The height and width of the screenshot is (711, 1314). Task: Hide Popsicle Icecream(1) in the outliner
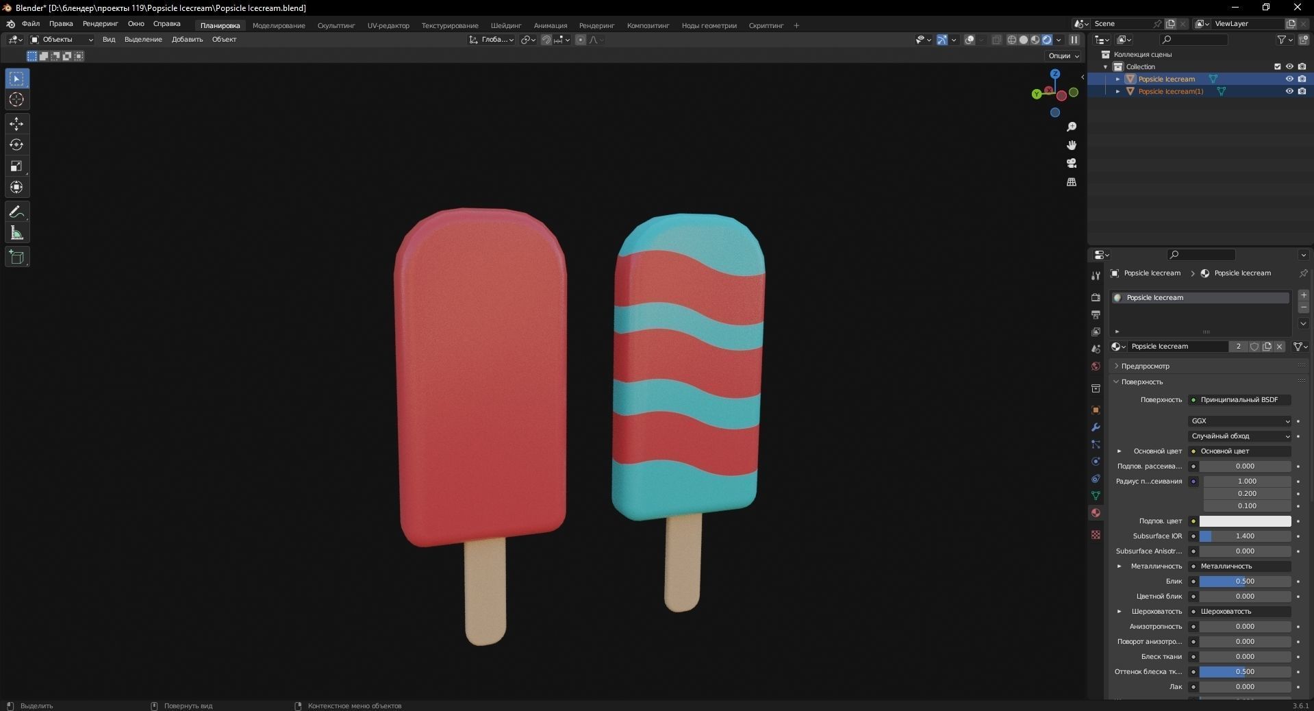click(1290, 91)
